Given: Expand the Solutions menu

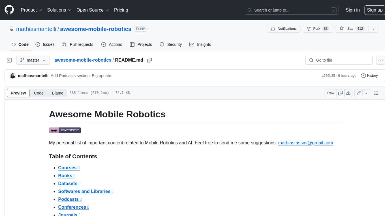Looking at the screenshot, I should click(59, 10).
